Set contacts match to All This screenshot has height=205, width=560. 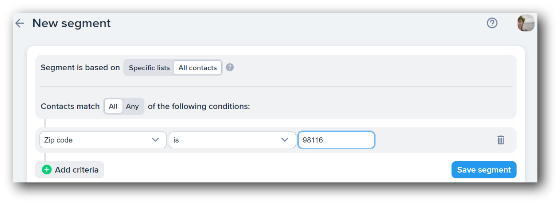[x=113, y=106]
